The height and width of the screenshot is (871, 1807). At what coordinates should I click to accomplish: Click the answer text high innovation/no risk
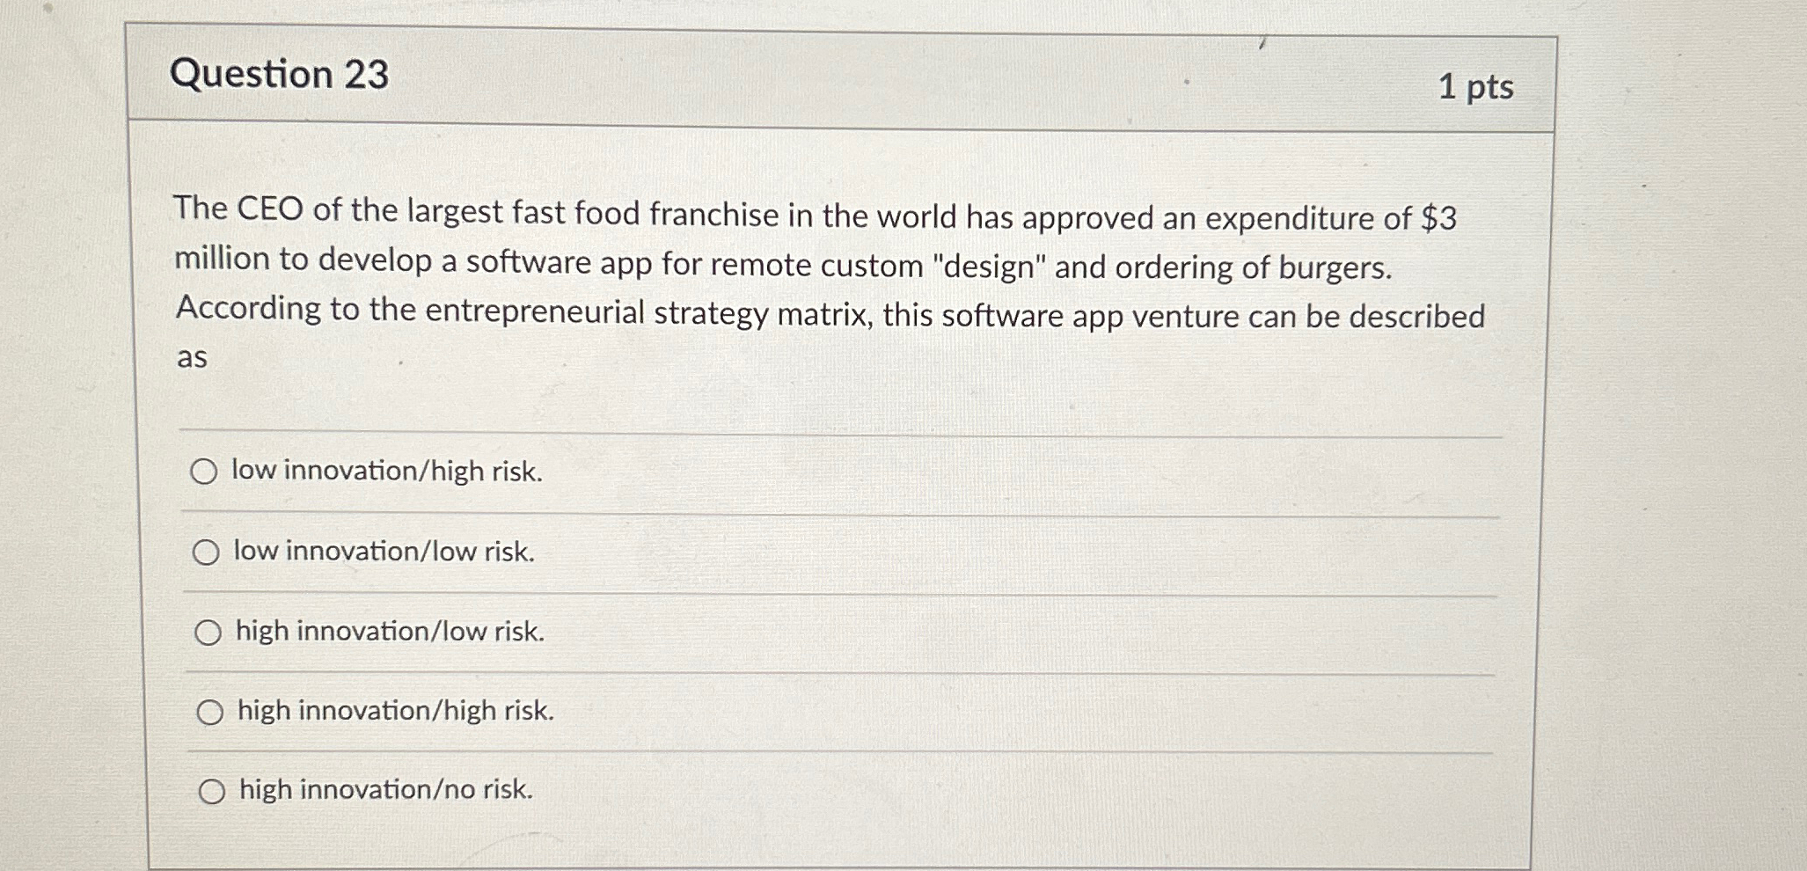[x=384, y=790]
